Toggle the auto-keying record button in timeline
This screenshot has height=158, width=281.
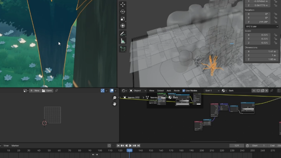(109, 146)
